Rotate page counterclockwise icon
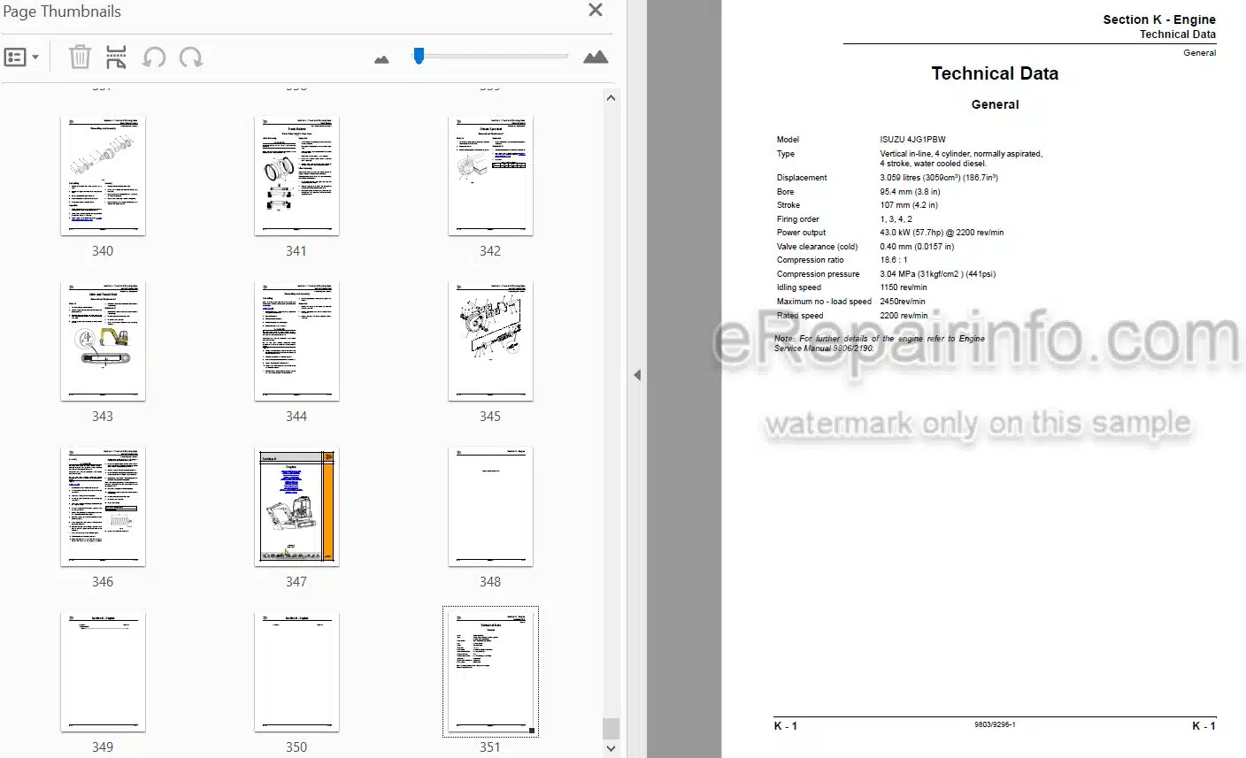1246x758 pixels. pos(154,57)
